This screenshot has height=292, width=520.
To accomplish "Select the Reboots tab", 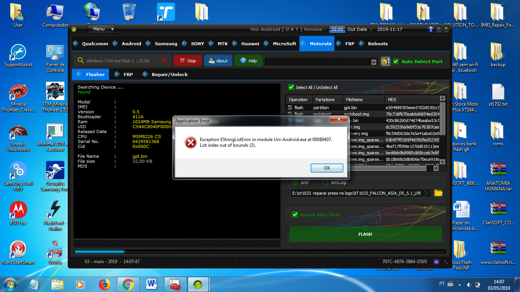I will [373, 44].
